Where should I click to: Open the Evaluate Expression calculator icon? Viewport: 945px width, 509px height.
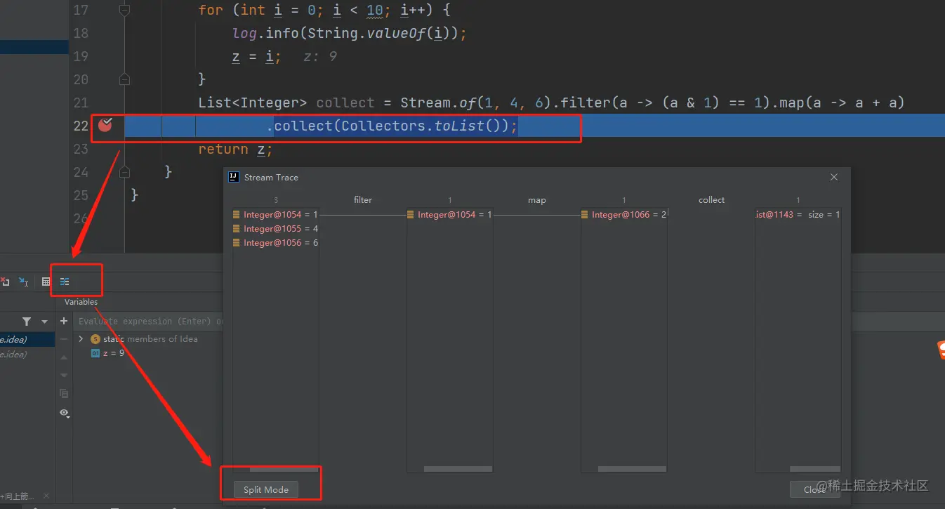(46, 282)
